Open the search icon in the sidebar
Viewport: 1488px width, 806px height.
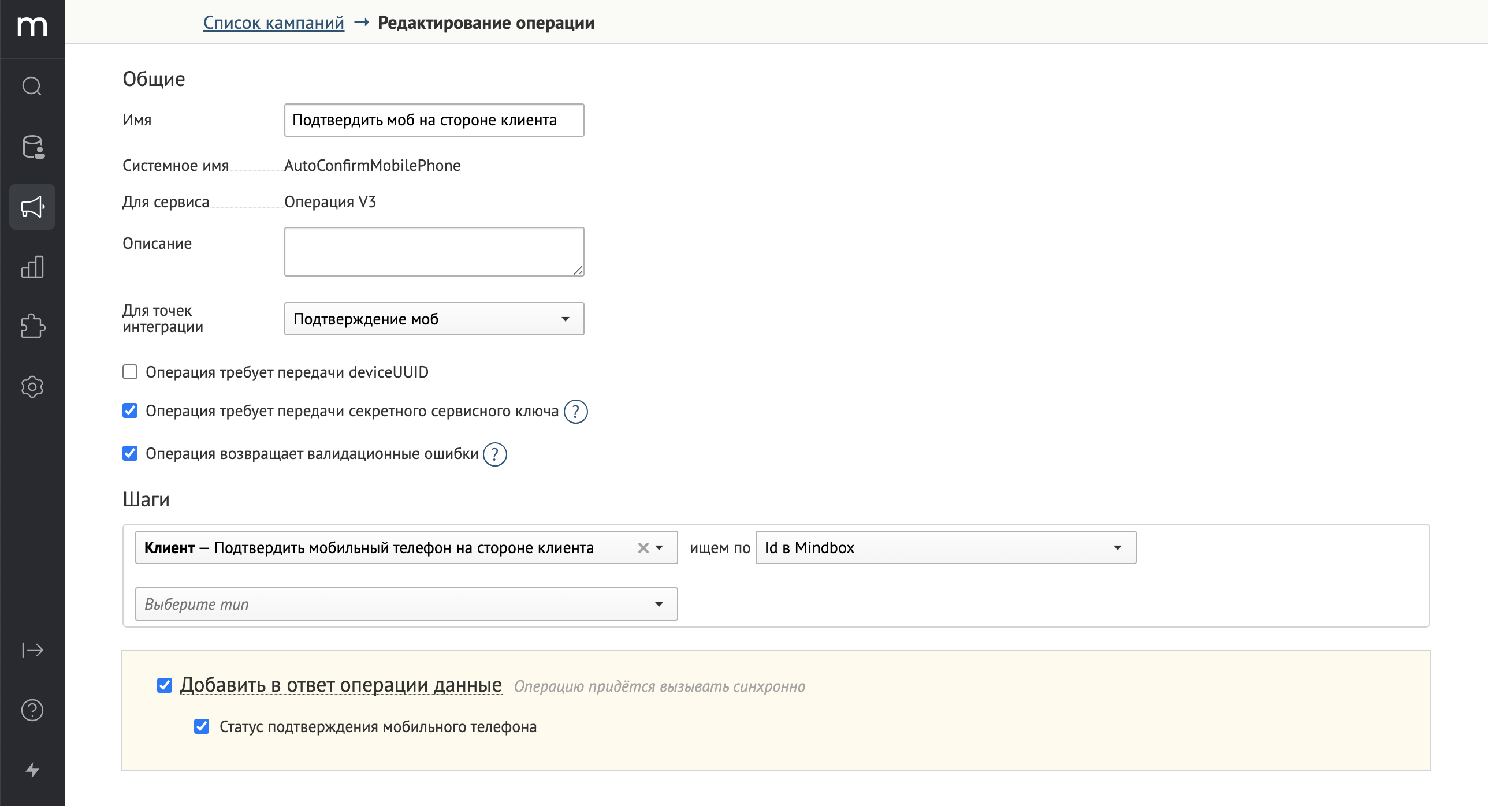pos(32,87)
